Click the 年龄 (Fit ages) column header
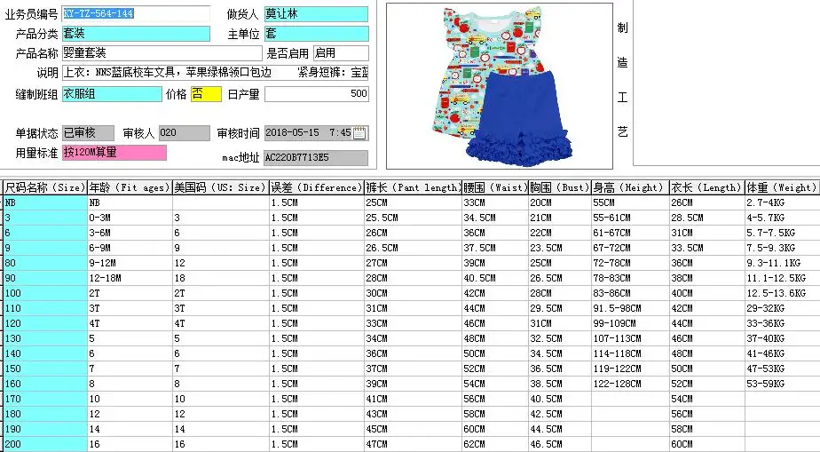This screenshot has height=452, width=820. (x=130, y=187)
